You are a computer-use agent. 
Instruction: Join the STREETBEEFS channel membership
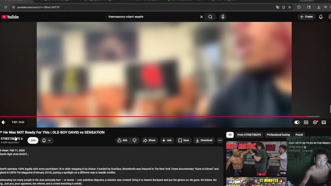click(x=33, y=140)
